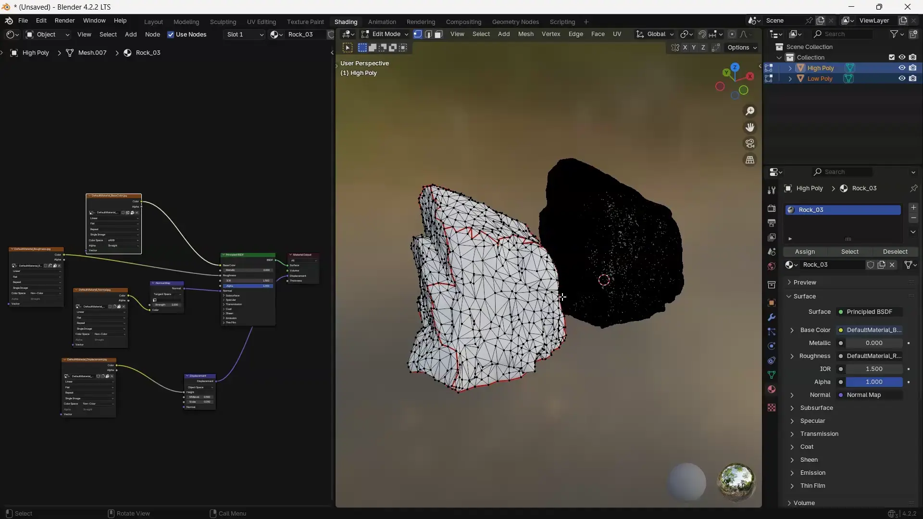Viewport: 923px width, 519px height.
Task: Hide High Poly object in viewport
Action: click(x=902, y=68)
